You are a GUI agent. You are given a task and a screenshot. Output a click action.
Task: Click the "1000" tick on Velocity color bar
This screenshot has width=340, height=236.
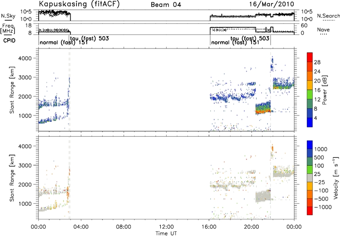coord(321,149)
